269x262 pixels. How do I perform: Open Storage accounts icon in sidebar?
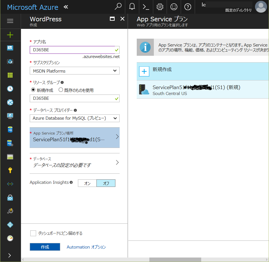click(x=10, y=157)
